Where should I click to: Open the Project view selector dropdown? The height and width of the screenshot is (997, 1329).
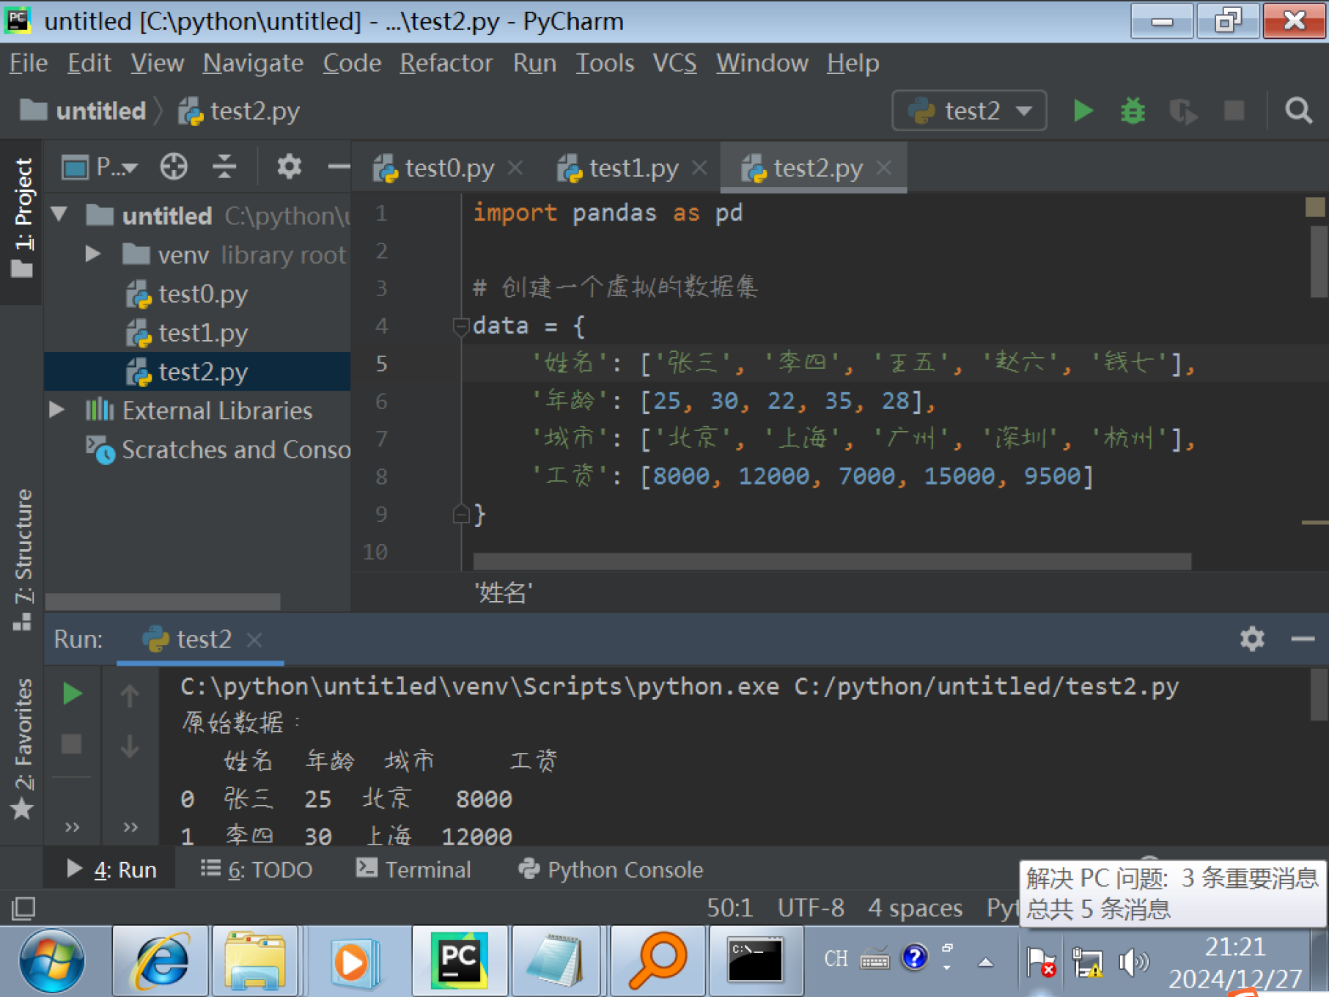tap(100, 167)
